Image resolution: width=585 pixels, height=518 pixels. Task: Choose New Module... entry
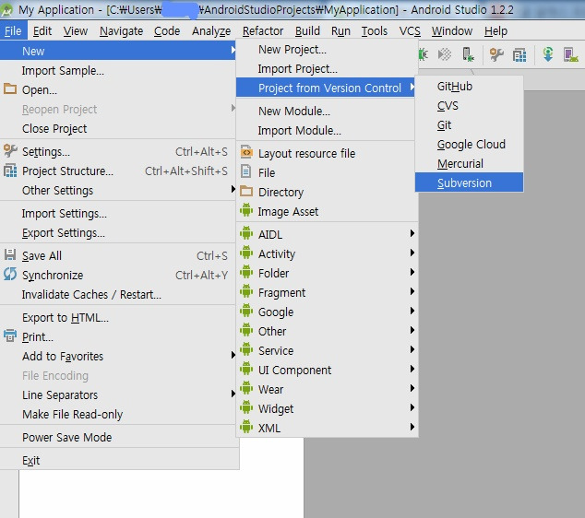327,111
